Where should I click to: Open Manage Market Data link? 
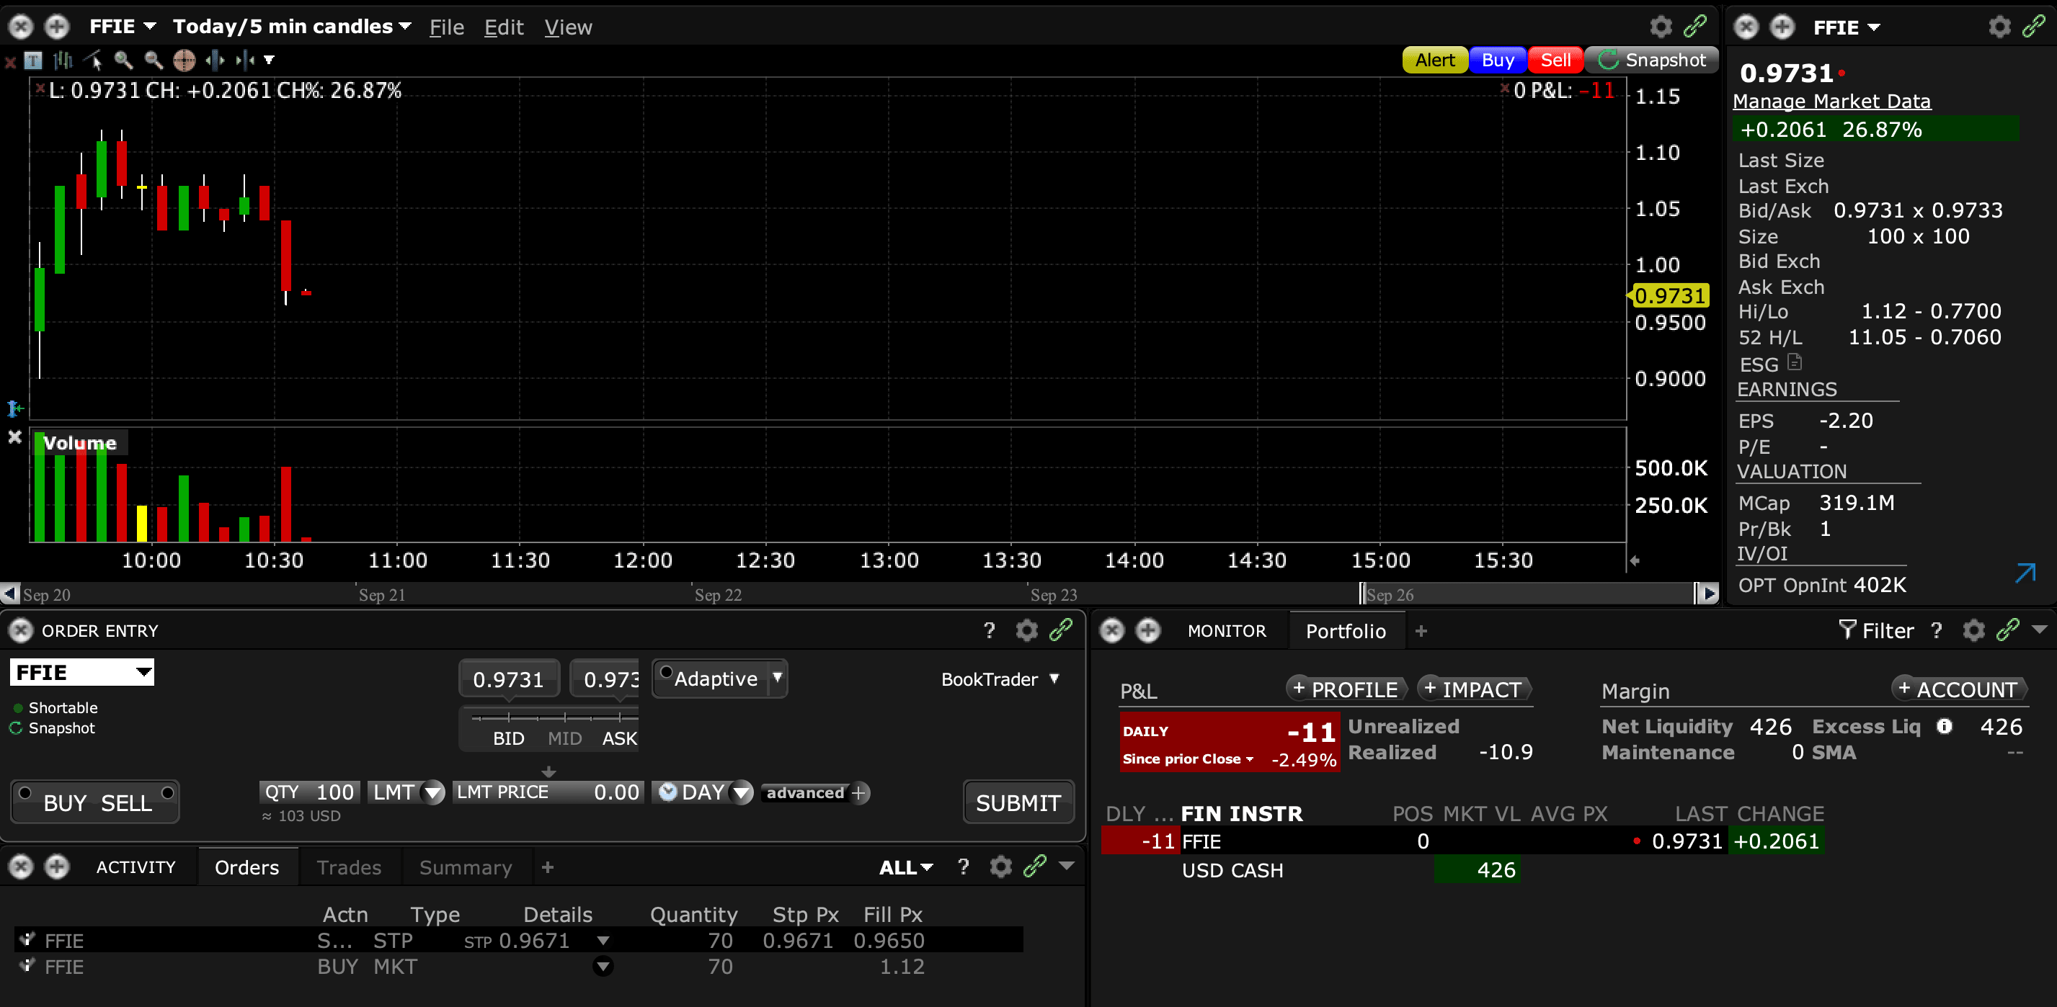tap(1832, 102)
